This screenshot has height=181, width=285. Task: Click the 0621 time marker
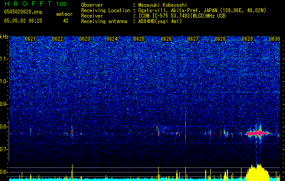pyautogui.click(x=30, y=39)
